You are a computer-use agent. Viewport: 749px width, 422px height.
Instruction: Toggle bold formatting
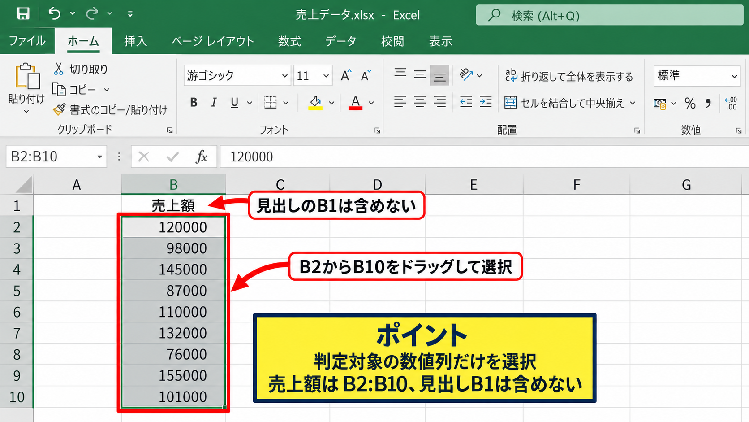194,103
